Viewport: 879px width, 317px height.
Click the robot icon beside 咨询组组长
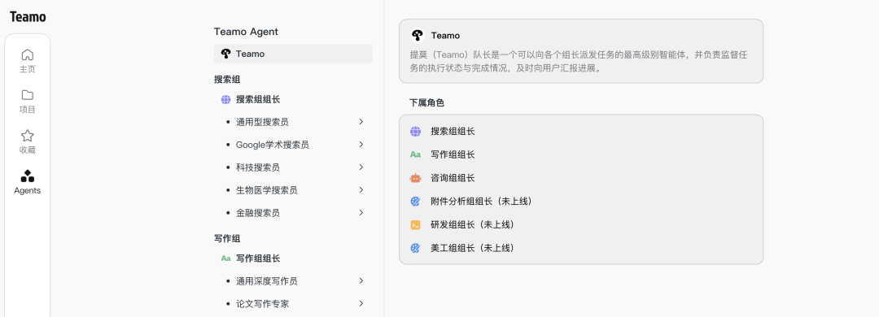[415, 178]
